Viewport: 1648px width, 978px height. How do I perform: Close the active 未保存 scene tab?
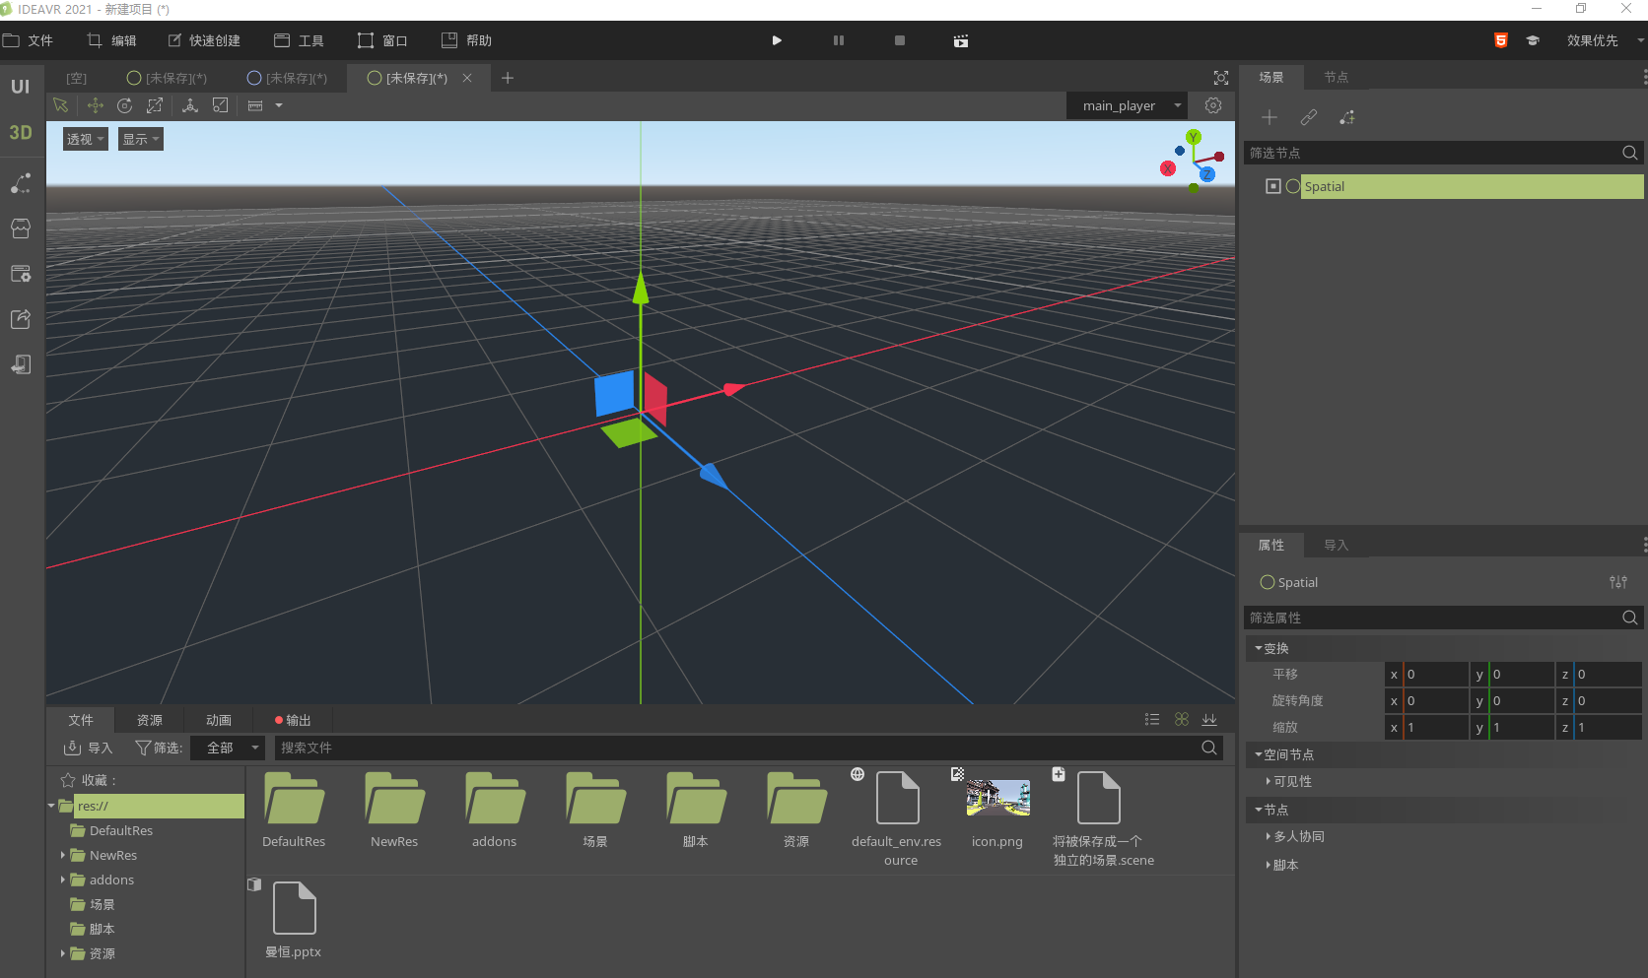click(x=467, y=78)
